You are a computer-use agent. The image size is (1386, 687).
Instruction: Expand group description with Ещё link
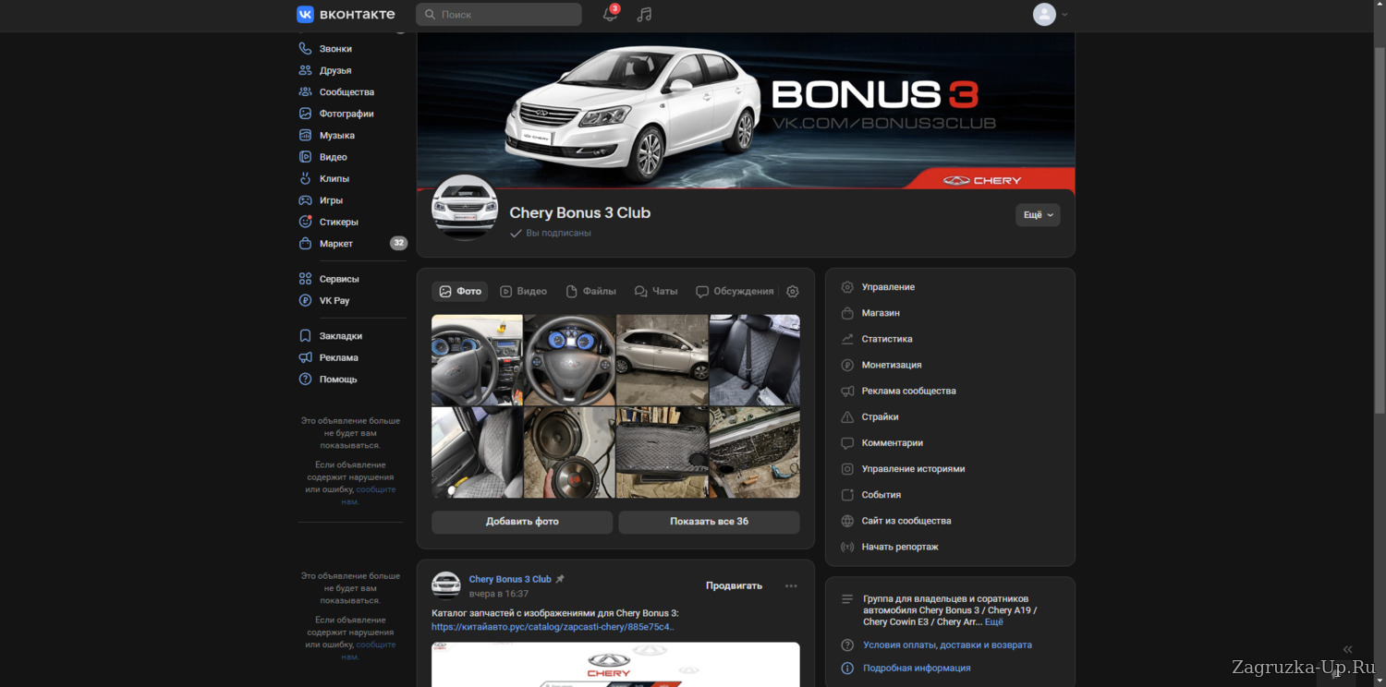pos(993,622)
